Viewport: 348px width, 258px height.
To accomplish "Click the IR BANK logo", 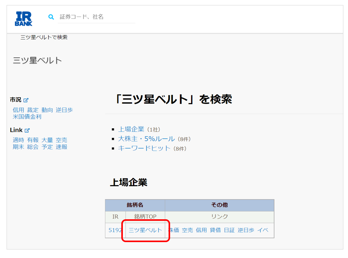I will pyautogui.click(x=24, y=19).
